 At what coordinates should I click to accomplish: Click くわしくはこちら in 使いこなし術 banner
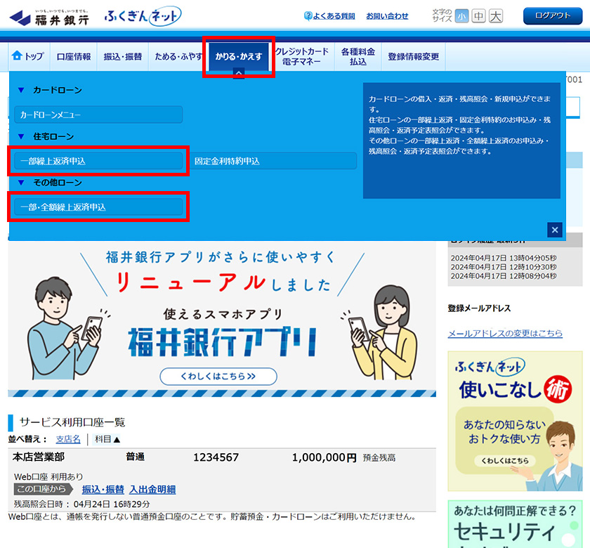[505, 461]
